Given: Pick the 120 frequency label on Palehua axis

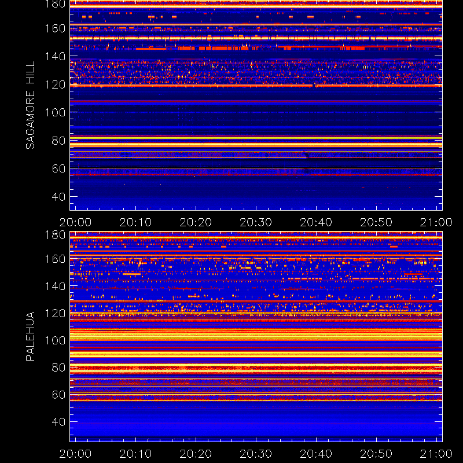Looking at the screenshot, I should pyautogui.click(x=55, y=313).
